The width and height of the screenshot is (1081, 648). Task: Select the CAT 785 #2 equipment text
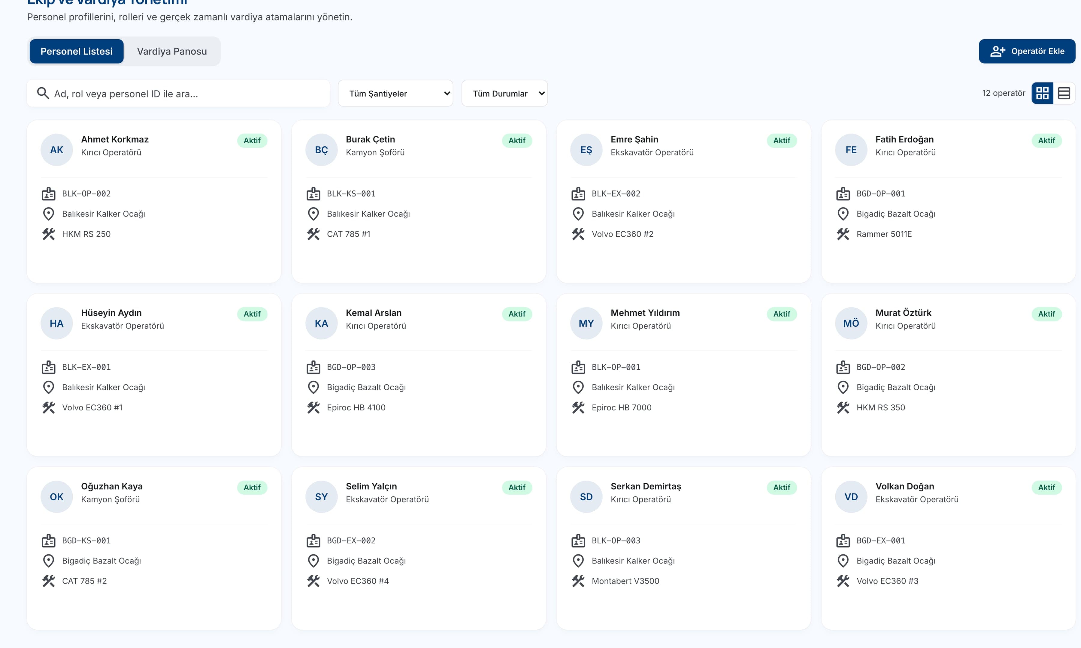coord(84,581)
